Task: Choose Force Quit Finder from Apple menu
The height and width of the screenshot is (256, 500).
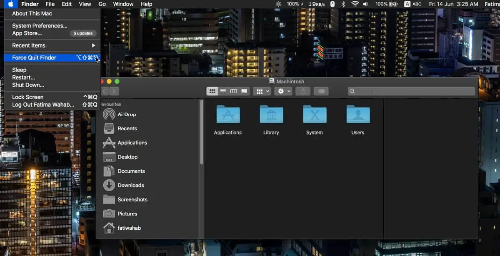Action: [34, 58]
